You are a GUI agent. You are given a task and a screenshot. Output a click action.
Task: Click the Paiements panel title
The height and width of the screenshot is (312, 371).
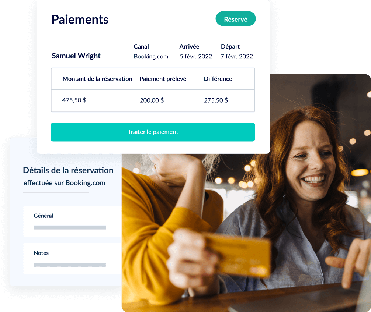click(80, 19)
